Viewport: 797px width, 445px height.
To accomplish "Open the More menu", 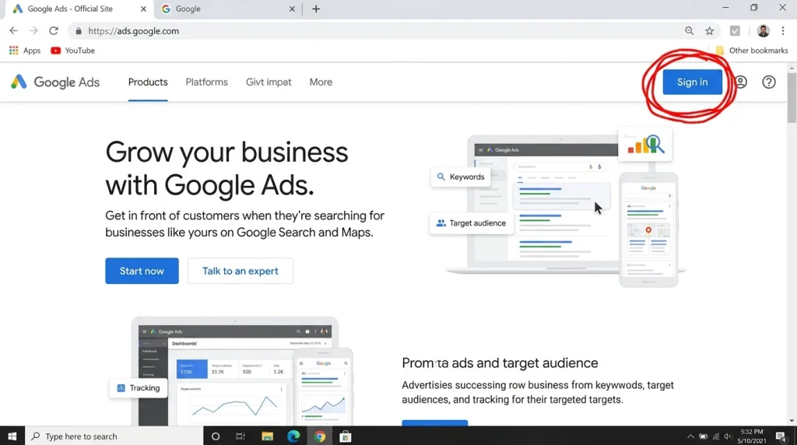I will [321, 82].
